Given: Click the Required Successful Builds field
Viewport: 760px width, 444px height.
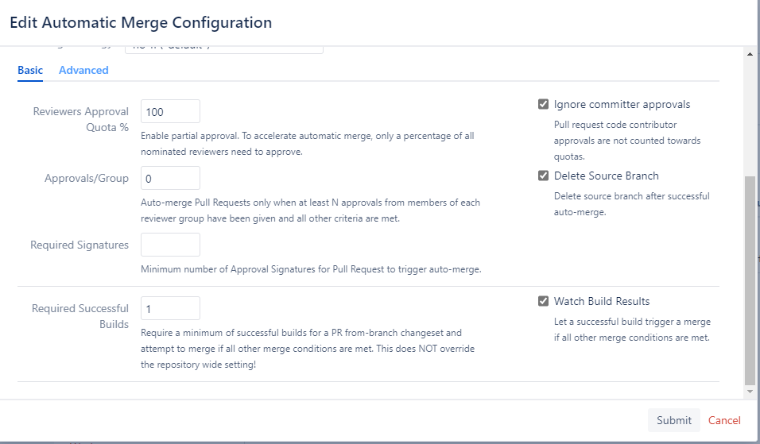Looking at the screenshot, I should point(170,308).
